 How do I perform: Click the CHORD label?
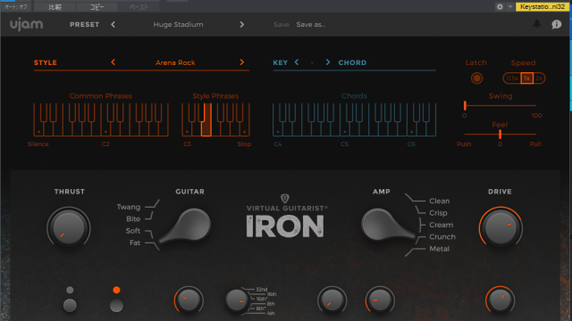coord(352,62)
